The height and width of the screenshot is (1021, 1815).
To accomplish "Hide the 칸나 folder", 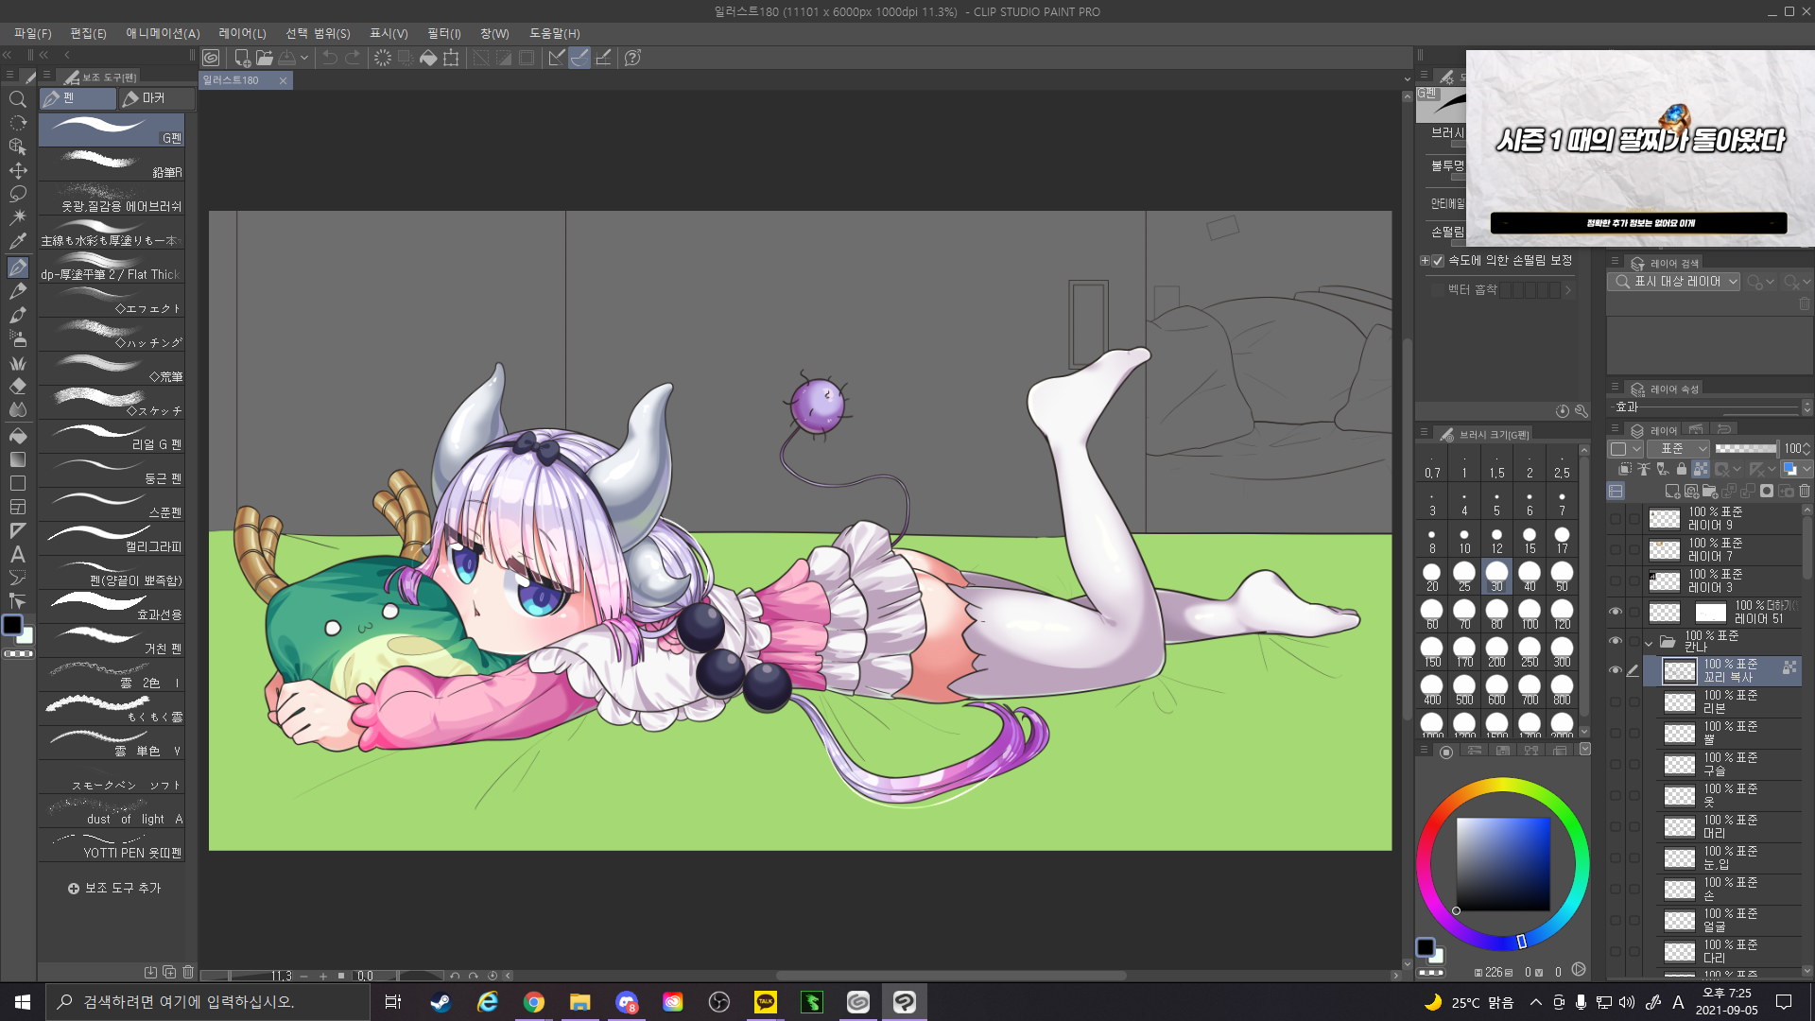I will point(1615,642).
